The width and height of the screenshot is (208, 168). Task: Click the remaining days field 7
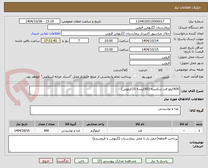coord(79,40)
